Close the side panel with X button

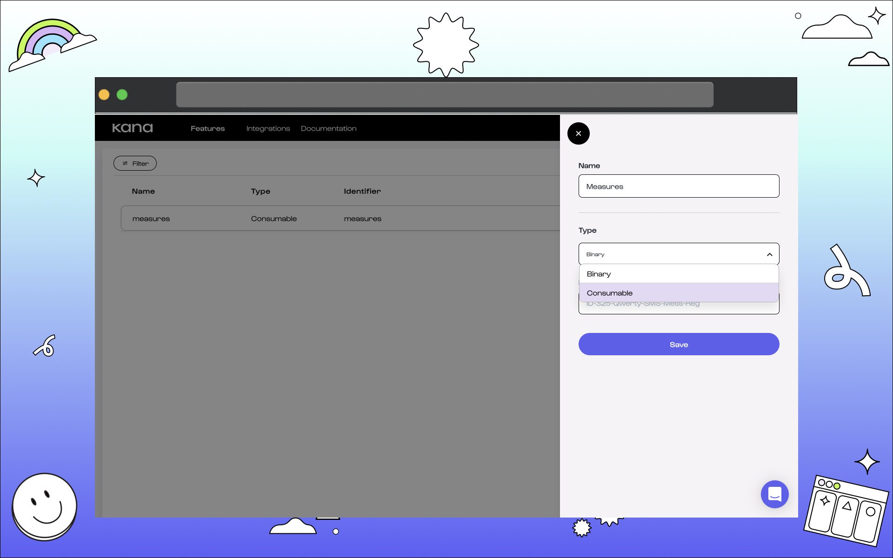click(x=578, y=133)
